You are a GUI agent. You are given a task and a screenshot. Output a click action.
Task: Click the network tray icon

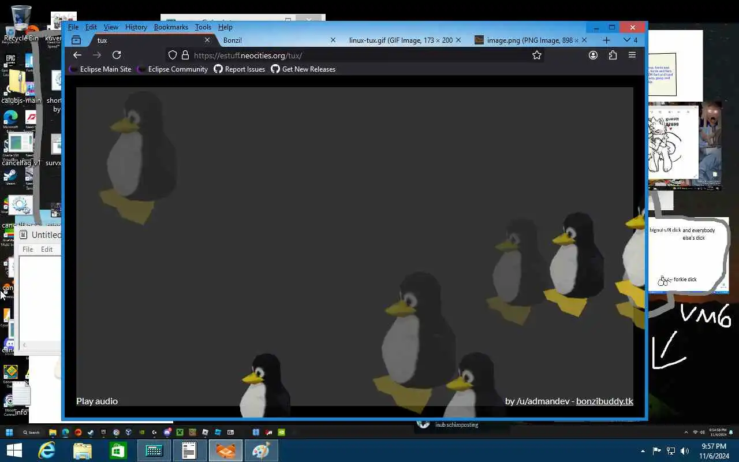click(671, 451)
